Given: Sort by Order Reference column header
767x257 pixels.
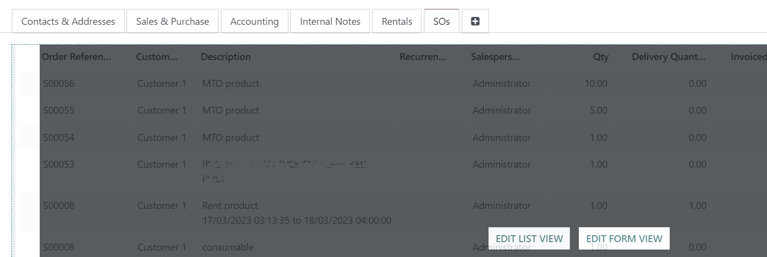Looking at the screenshot, I should (x=76, y=57).
